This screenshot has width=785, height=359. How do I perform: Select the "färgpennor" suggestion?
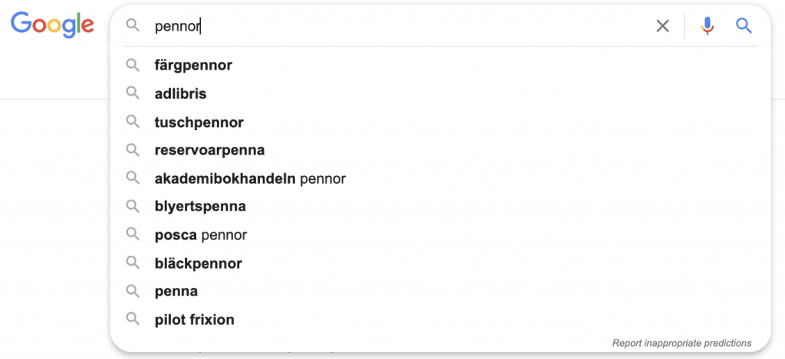tap(193, 66)
